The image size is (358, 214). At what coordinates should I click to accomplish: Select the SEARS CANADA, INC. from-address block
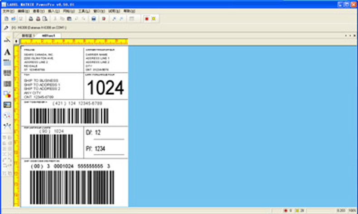click(39, 62)
